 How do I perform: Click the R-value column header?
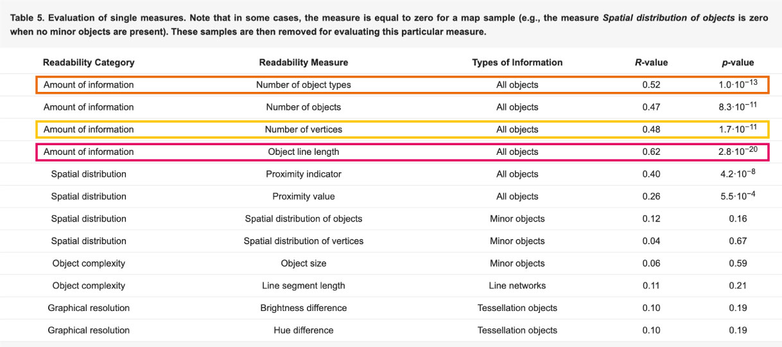(651, 62)
